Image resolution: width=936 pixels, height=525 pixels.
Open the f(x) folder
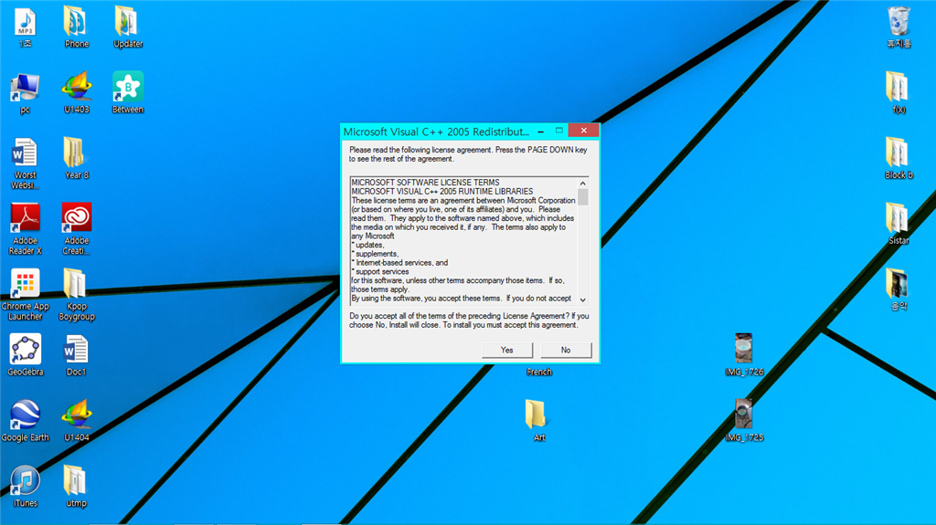pos(898,87)
